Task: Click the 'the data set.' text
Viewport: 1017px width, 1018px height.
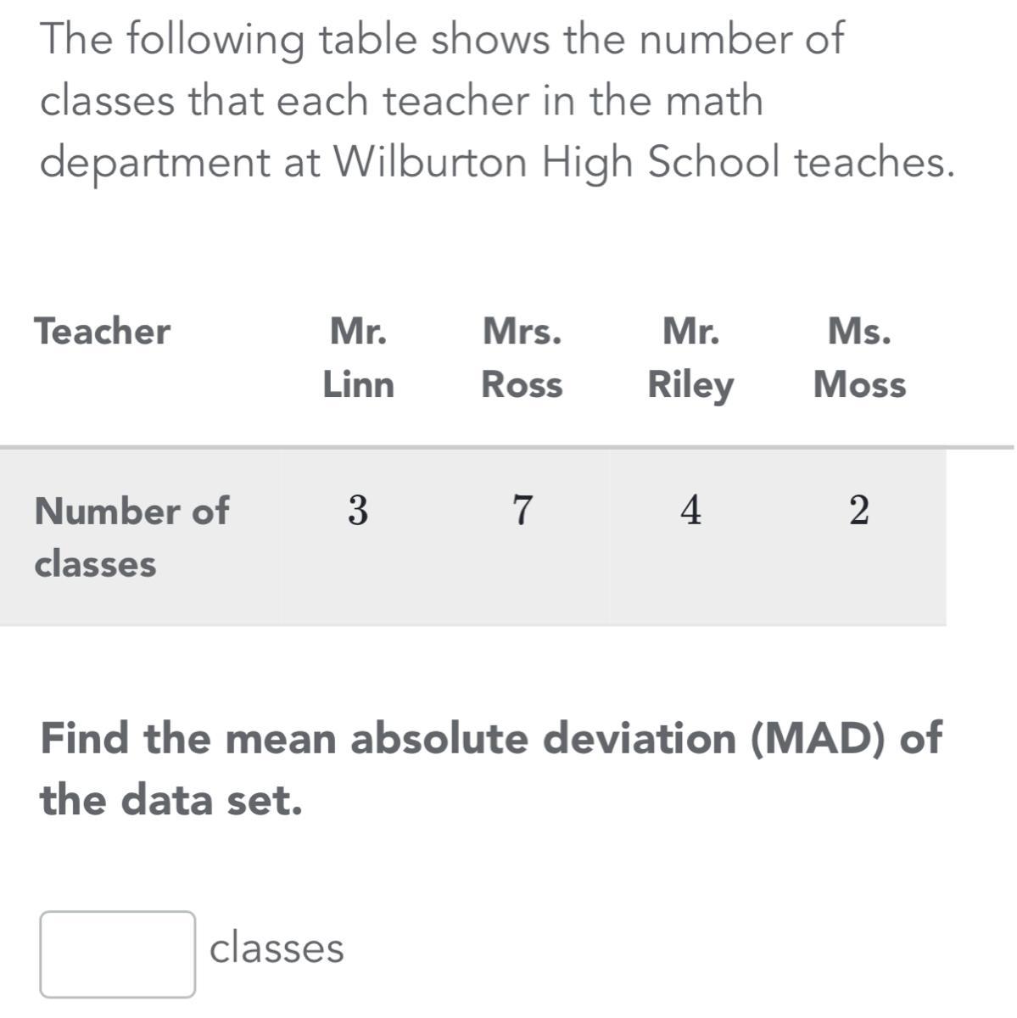Action: click(x=171, y=799)
